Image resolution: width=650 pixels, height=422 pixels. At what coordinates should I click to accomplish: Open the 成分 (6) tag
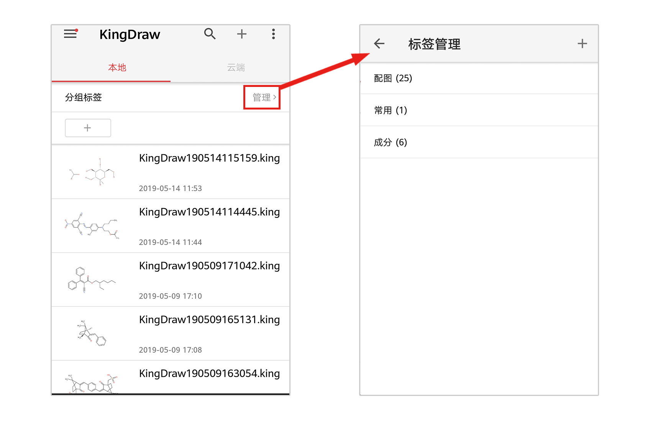tap(479, 142)
